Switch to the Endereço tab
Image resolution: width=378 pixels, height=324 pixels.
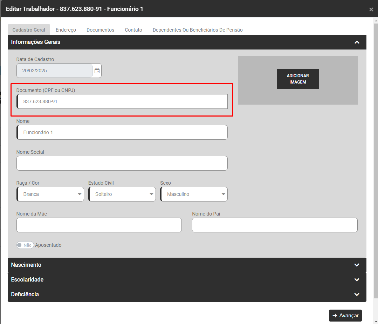click(66, 30)
